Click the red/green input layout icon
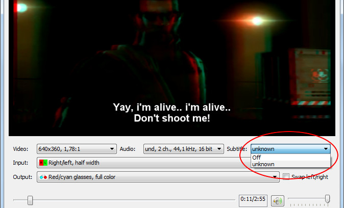 coord(43,163)
